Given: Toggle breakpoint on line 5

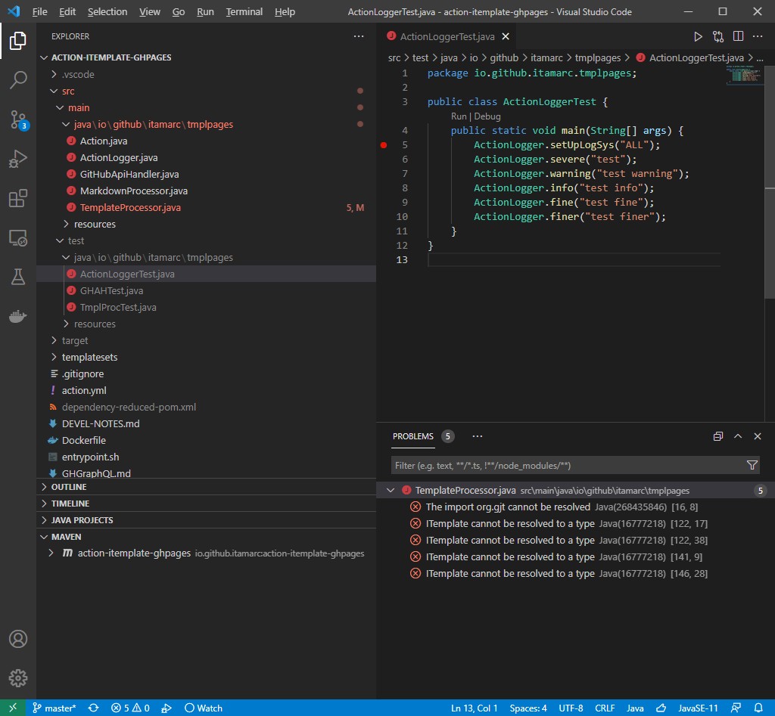Looking at the screenshot, I should 384,145.
